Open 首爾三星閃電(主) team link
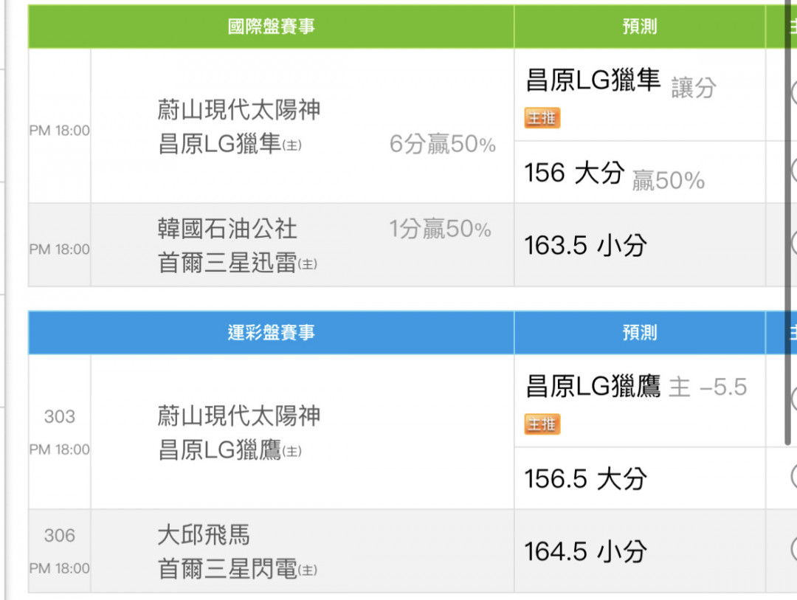 (238, 569)
